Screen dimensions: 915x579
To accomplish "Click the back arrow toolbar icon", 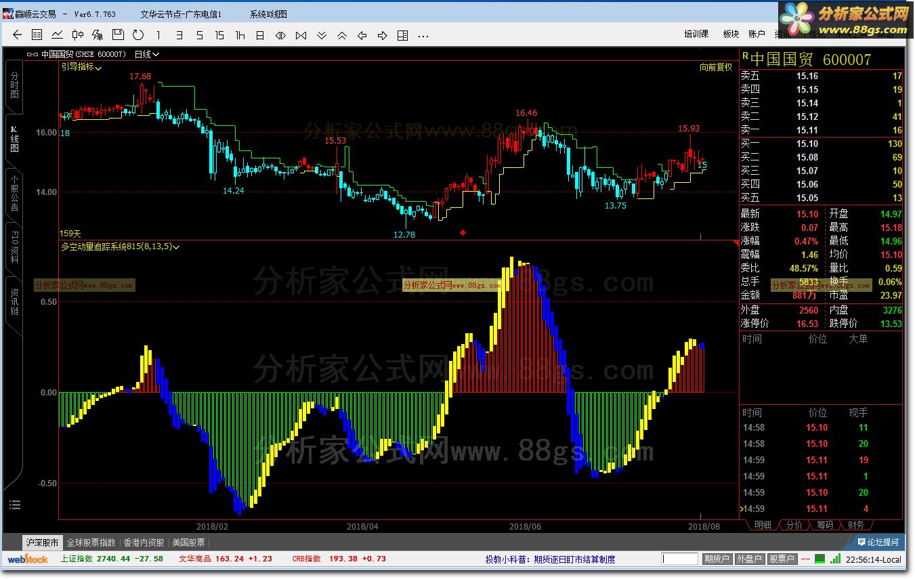I will [x=18, y=35].
